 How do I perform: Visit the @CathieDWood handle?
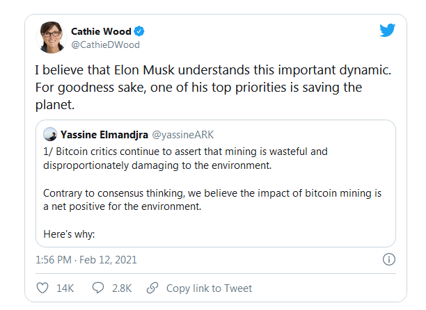pyautogui.click(x=105, y=44)
